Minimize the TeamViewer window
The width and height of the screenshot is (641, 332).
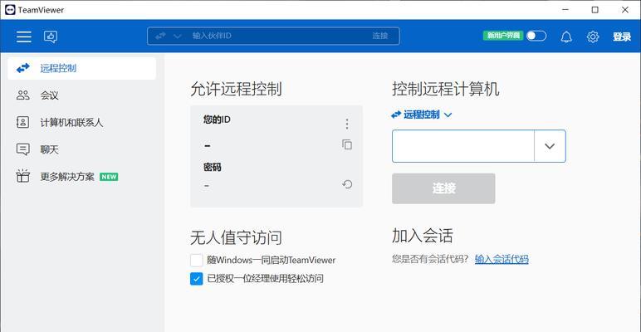(565, 10)
